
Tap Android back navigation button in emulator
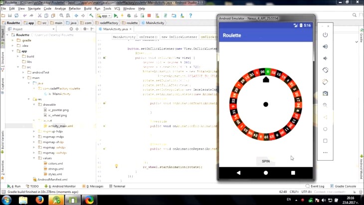click(x=238, y=173)
